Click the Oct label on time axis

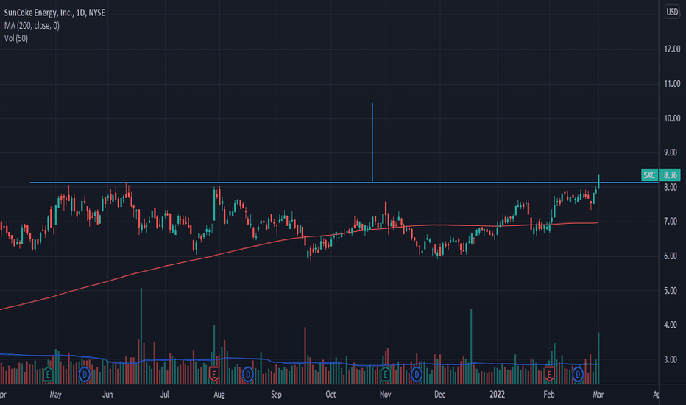coord(330,395)
